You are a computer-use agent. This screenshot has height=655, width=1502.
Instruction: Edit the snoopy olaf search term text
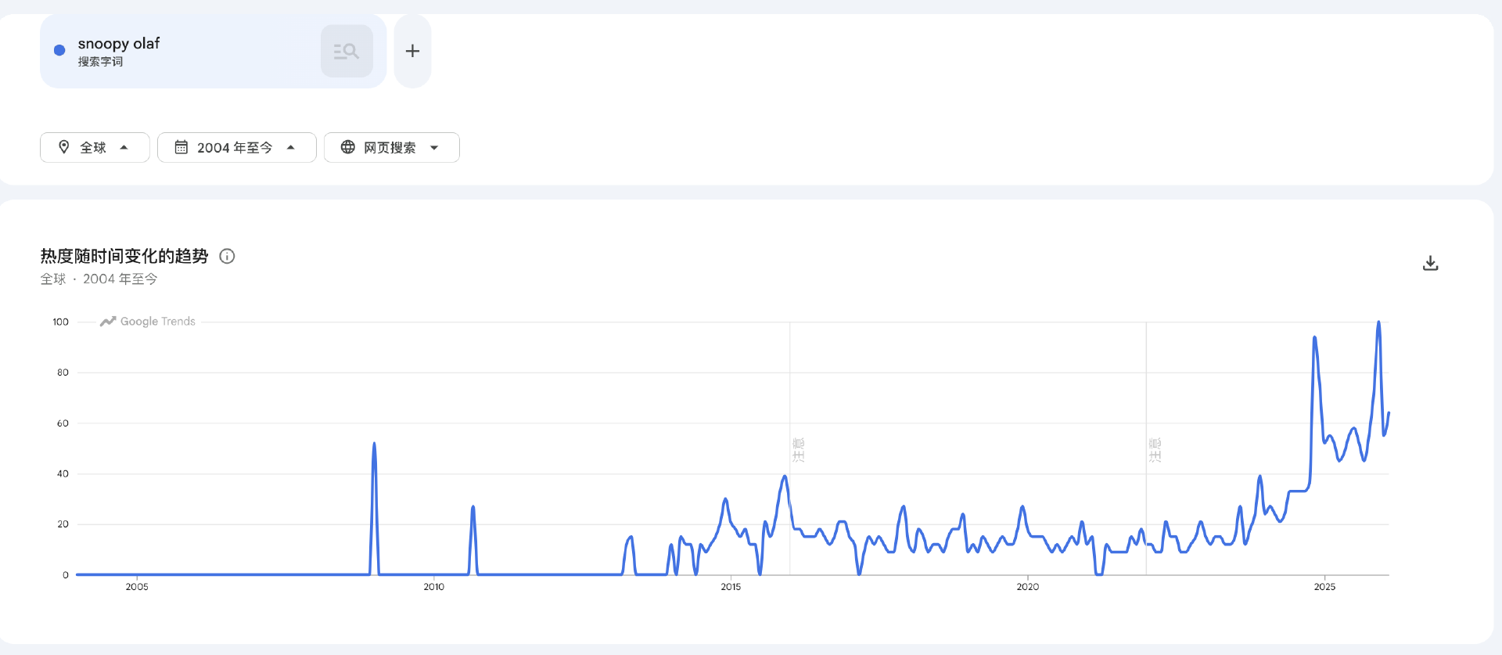tap(119, 44)
